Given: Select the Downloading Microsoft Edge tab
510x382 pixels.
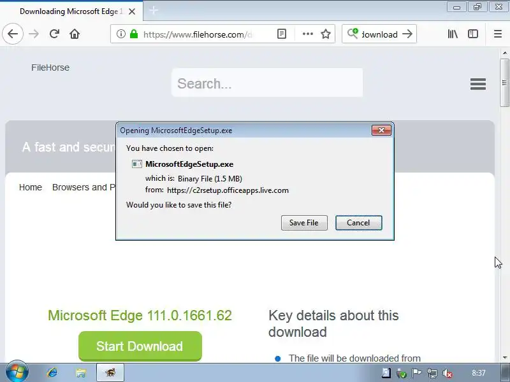Looking at the screenshot, I should pos(71,11).
